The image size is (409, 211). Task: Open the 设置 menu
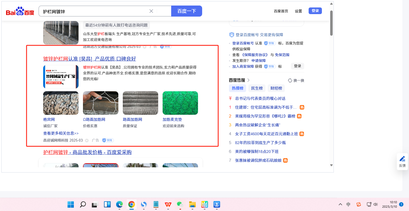coord(298,11)
